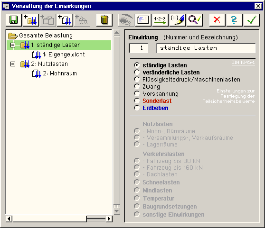This screenshot has width=265, height=228.
Task: Collapse the 1: ständige Lasten tree node
Action: pyautogui.click(x=13, y=45)
